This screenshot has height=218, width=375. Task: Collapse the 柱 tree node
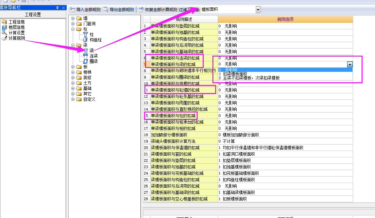click(x=73, y=29)
